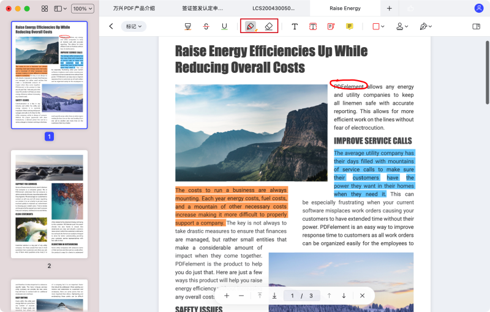Select the eraser tool
The image size is (490, 312).
(268, 26)
